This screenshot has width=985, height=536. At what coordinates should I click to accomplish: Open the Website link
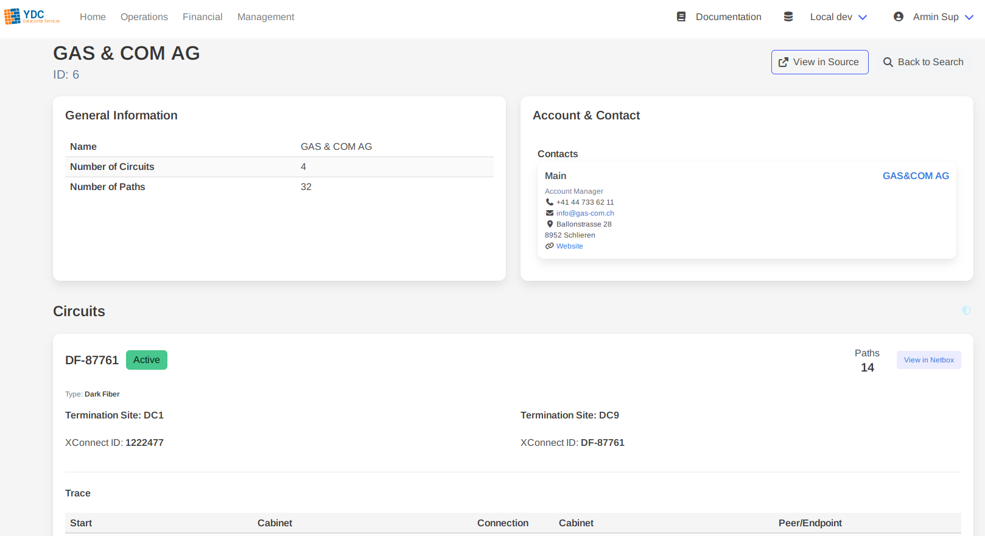pos(570,246)
